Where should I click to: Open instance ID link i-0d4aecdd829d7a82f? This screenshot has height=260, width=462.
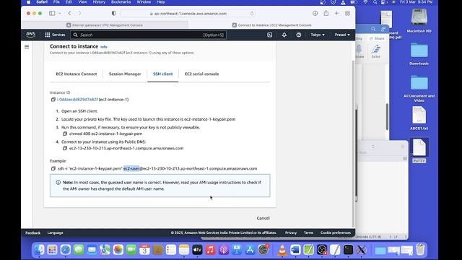[77, 100]
